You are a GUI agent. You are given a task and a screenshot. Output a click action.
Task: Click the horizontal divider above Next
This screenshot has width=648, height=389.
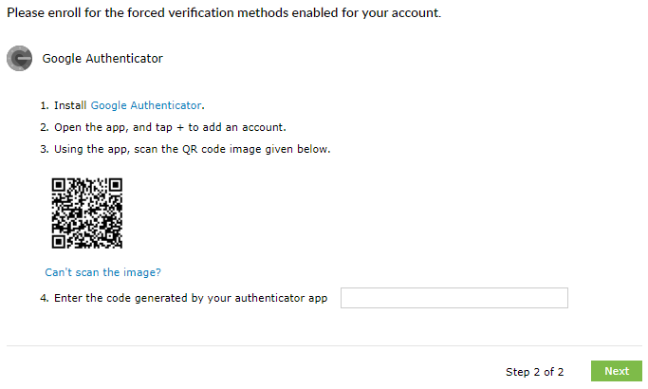[x=324, y=345]
